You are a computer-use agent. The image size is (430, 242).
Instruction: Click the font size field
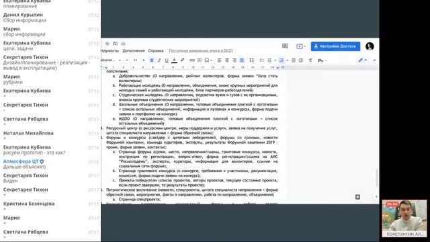coord(135,61)
